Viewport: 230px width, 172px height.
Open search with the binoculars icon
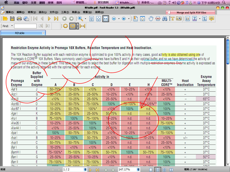165,19
